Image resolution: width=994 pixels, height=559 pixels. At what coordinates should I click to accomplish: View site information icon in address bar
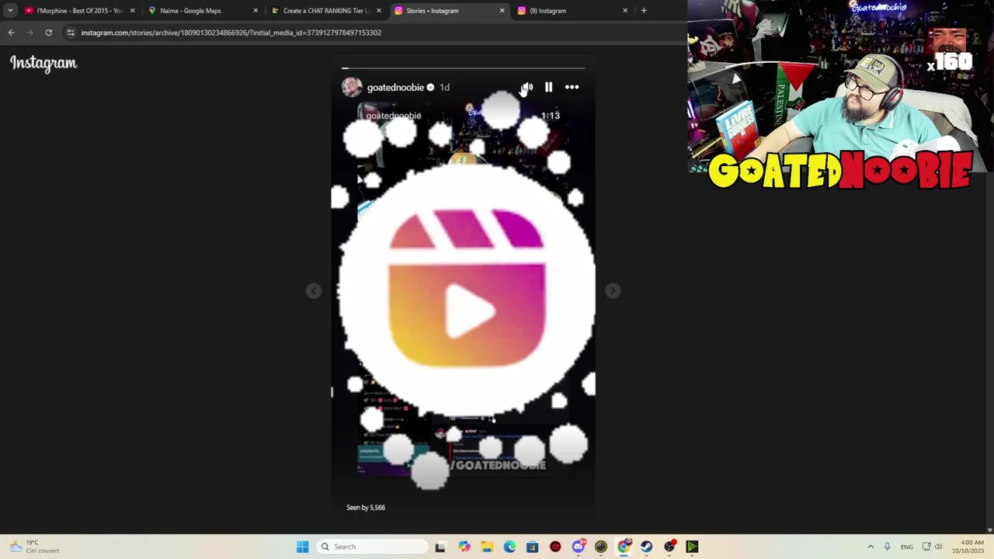coord(71,33)
